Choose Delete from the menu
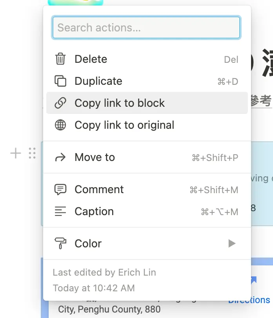The image size is (273, 318). coord(91,59)
